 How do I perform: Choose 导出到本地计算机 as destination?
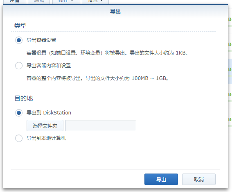point(19,138)
